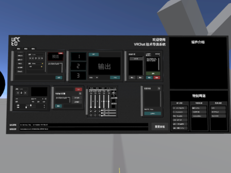Step preview index back with the left arrow
The width and height of the screenshot is (231, 173).
pos(33,58)
